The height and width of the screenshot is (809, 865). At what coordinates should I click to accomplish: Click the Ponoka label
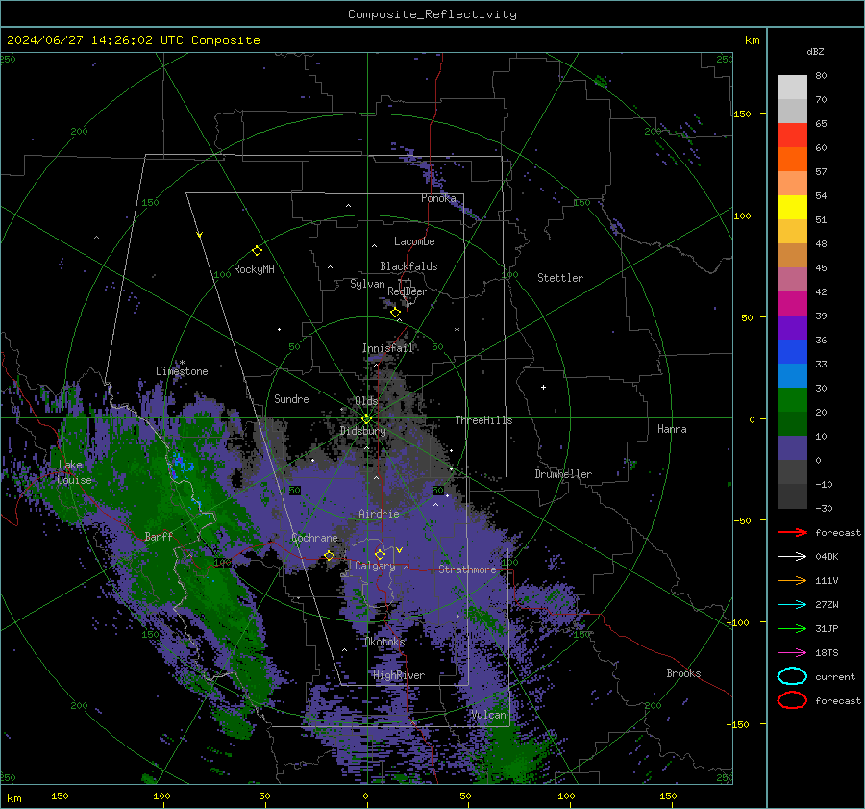(438, 198)
